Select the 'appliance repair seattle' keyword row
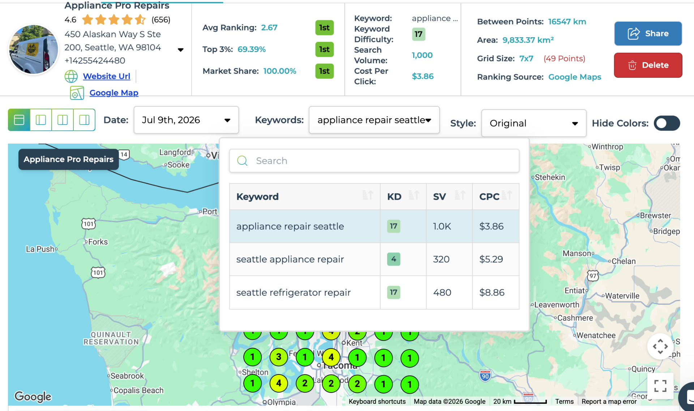This screenshot has height=411, width=694. coord(374,226)
